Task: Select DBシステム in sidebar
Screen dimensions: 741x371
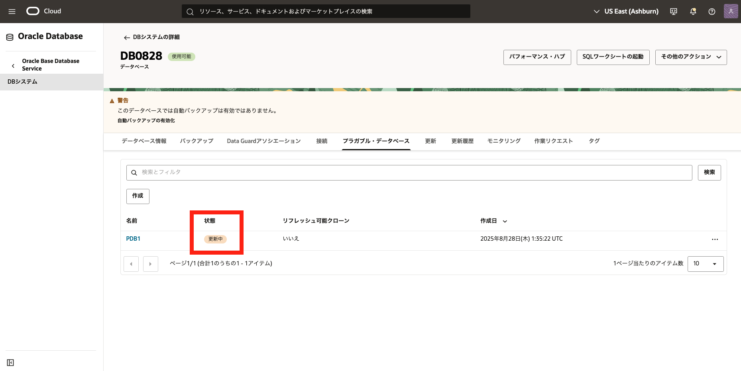Action: [23, 82]
